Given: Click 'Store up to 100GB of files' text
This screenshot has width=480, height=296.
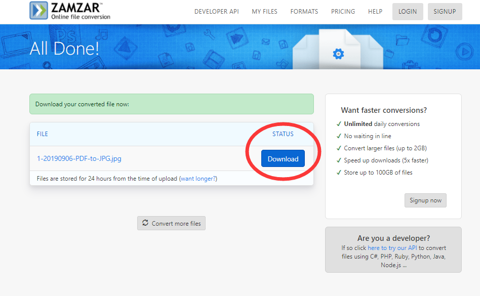Looking at the screenshot, I should (378, 173).
